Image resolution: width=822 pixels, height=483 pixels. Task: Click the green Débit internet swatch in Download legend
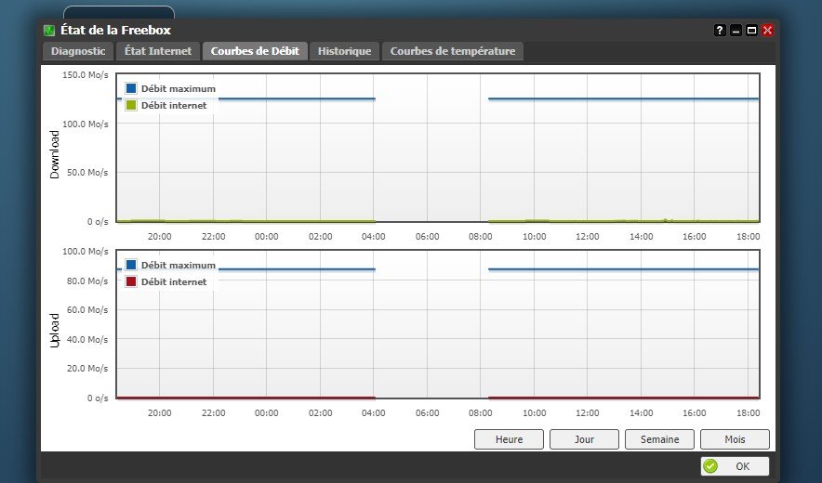pos(130,105)
